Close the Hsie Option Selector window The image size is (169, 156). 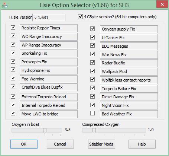point(162,4)
